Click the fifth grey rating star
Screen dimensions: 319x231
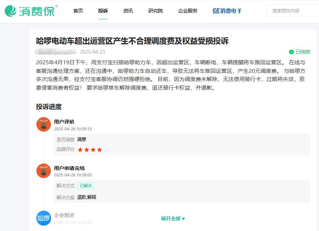106,150
